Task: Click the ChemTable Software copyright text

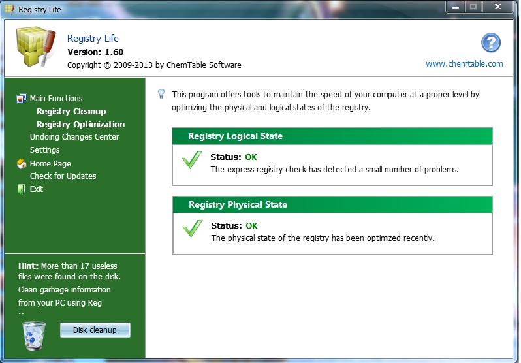Action: point(154,65)
